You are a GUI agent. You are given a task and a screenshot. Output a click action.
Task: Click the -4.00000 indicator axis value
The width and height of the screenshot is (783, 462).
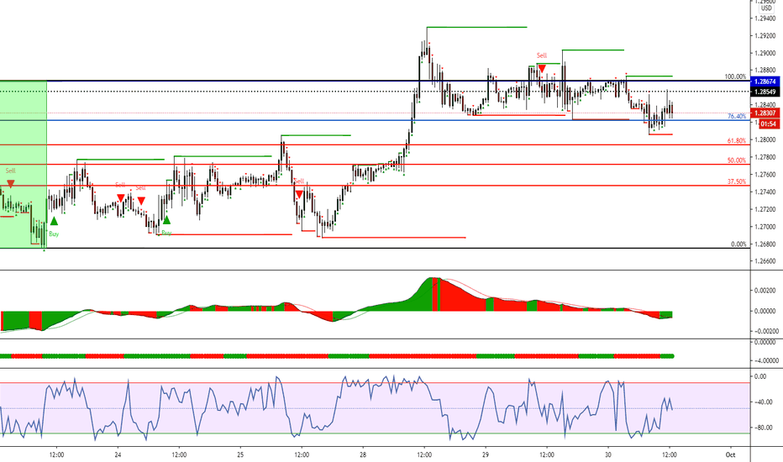(765, 360)
